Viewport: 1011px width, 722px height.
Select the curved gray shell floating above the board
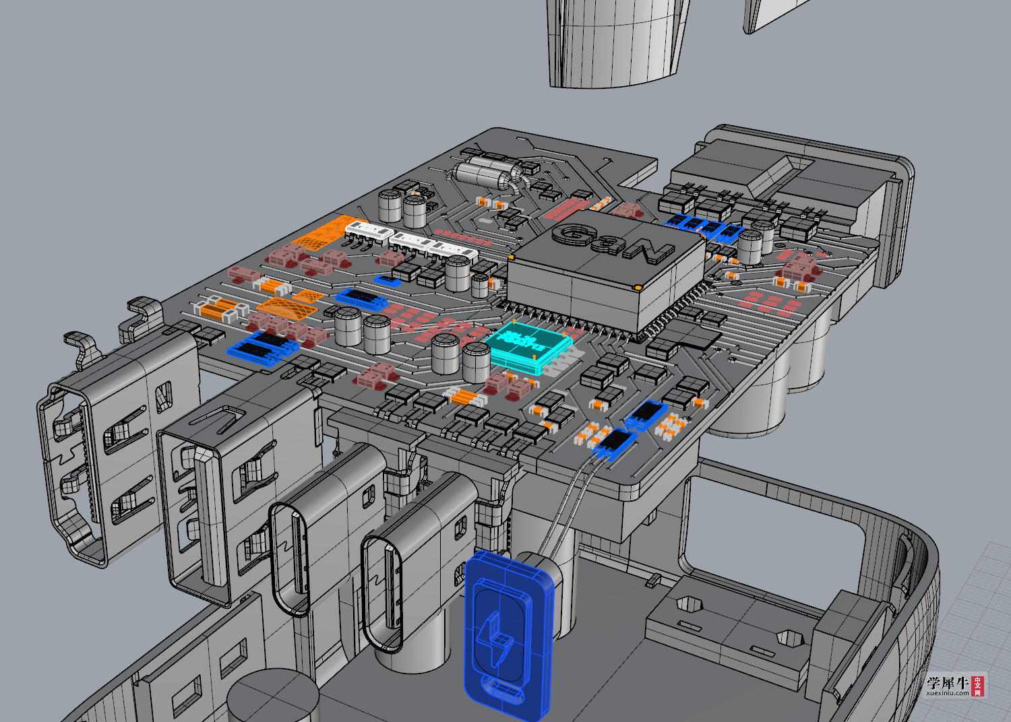(617, 42)
